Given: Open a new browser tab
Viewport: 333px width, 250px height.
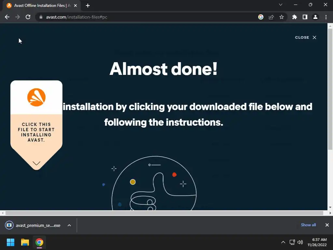Looking at the screenshot, I should tap(88, 6).
